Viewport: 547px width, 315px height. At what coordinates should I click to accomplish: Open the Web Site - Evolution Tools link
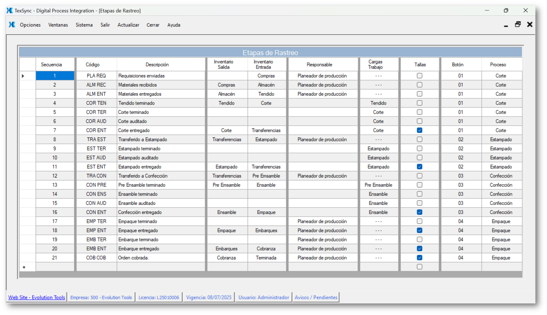[x=36, y=297]
